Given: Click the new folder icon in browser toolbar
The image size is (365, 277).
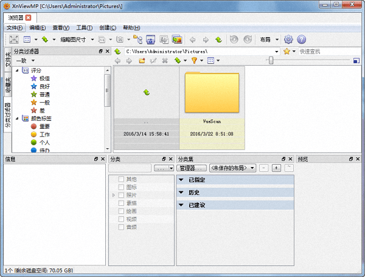Looking at the screenshot, I should click(x=142, y=61).
